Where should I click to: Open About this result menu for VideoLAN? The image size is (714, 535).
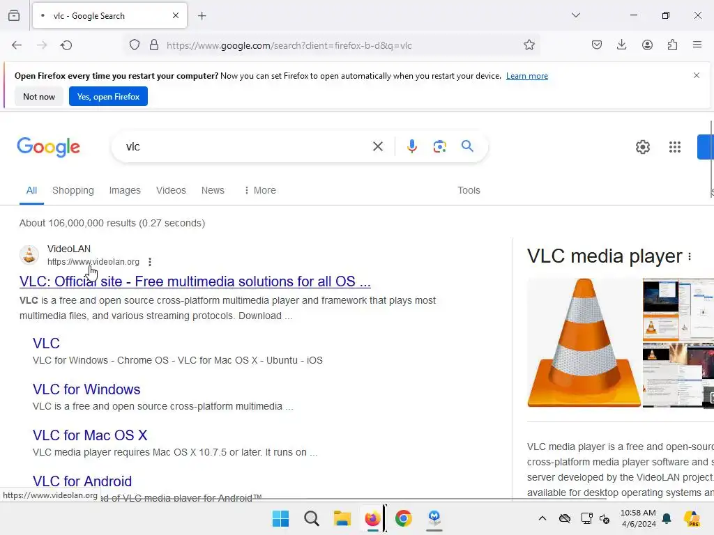tap(150, 262)
